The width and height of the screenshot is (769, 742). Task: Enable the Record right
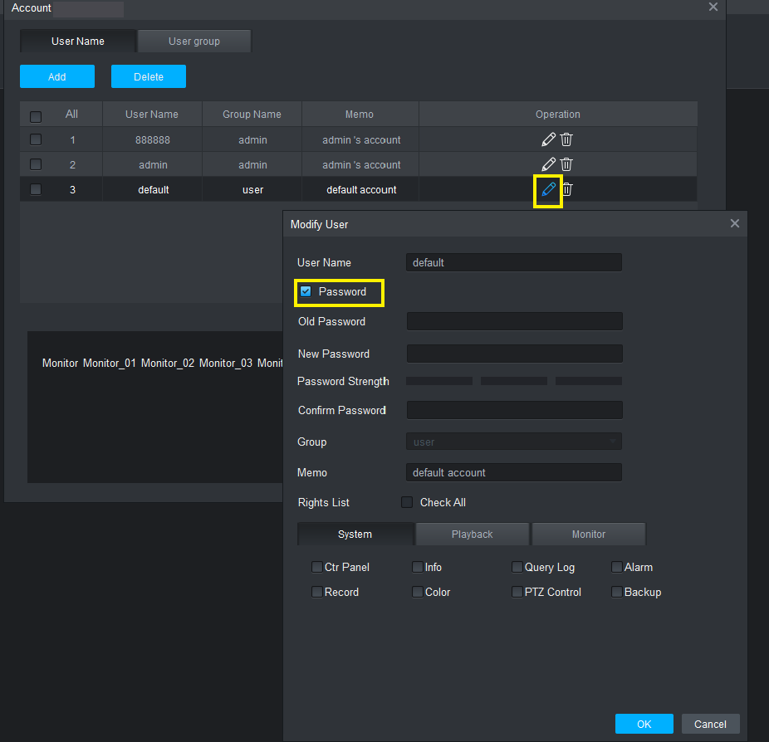(317, 592)
